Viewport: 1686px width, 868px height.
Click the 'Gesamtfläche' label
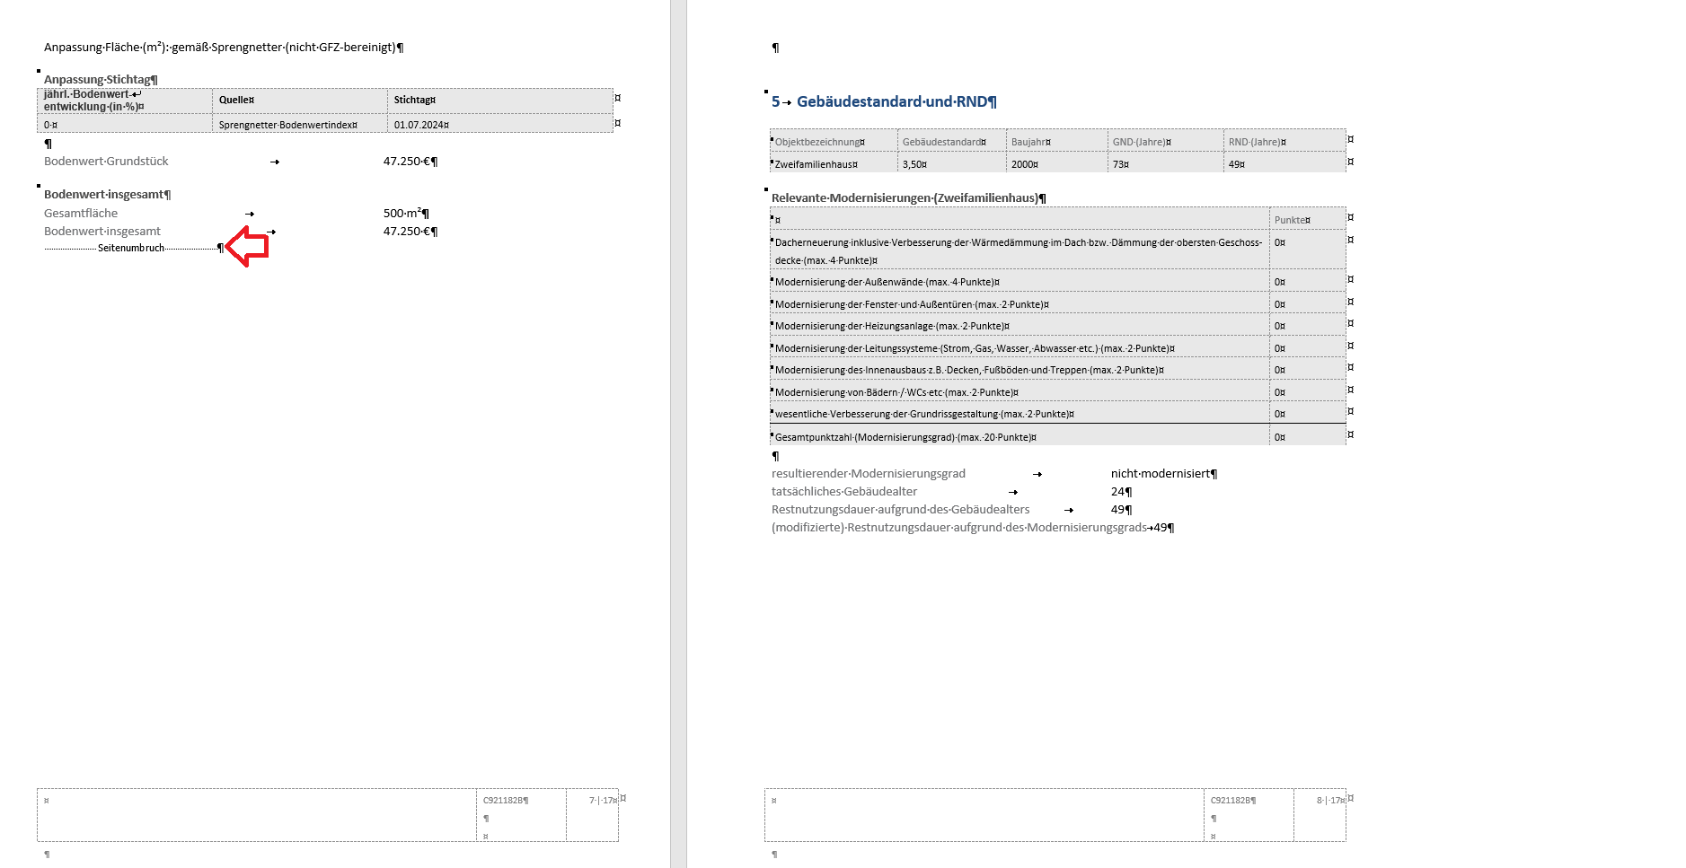tap(81, 214)
